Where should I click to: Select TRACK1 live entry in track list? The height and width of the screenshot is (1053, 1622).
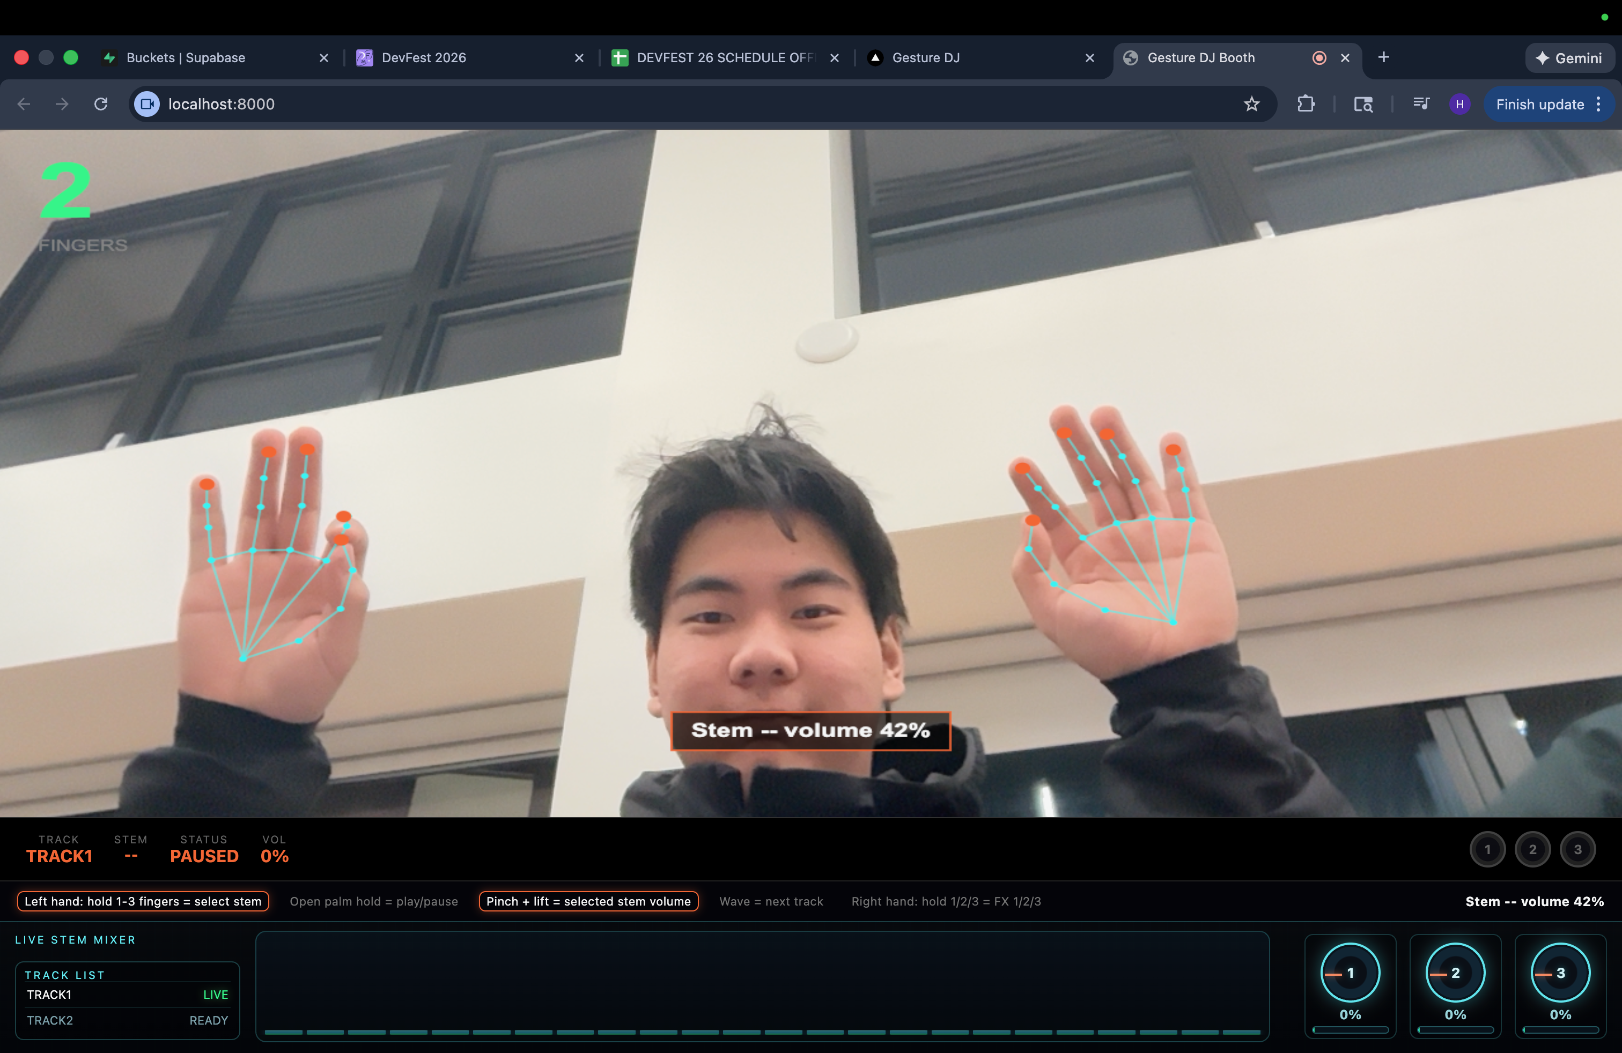pos(128,995)
